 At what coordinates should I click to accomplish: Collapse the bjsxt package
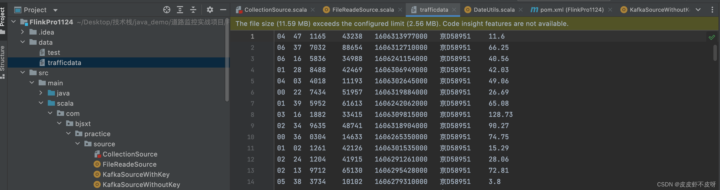pos(59,123)
